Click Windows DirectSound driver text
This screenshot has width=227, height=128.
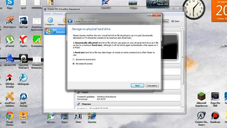point(106,97)
